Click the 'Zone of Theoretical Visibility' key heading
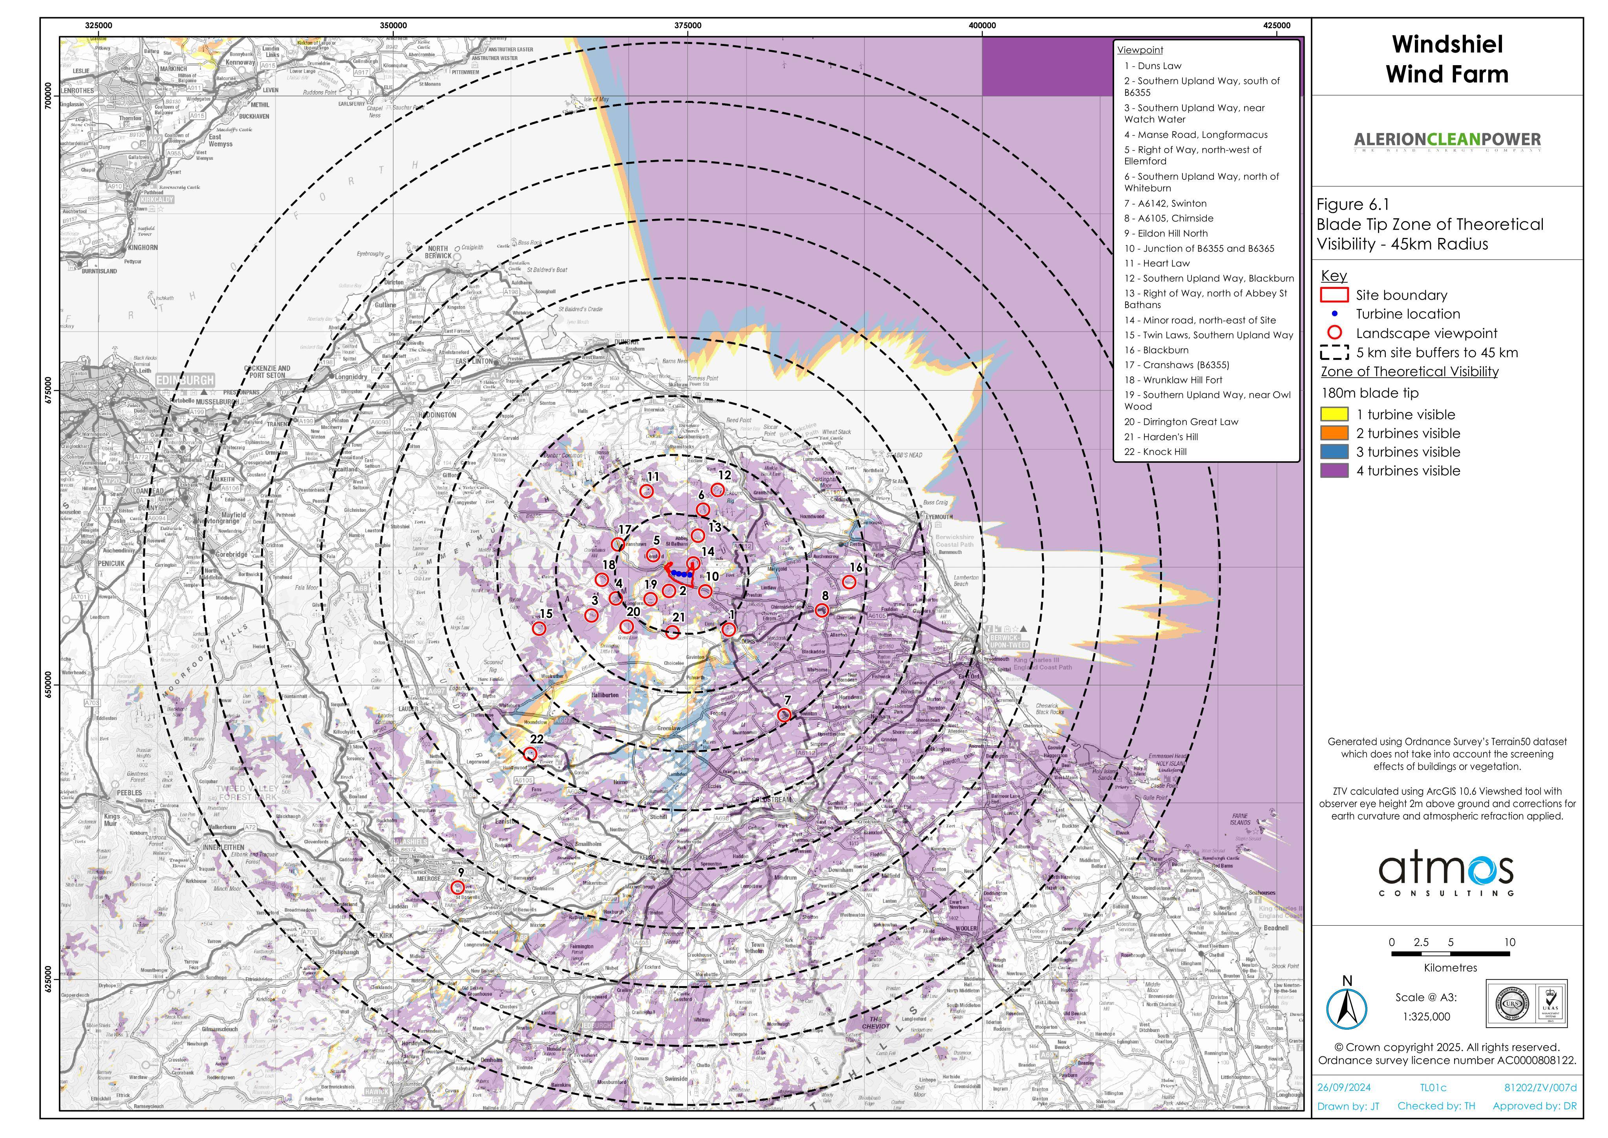The width and height of the screenshot is (1608, 1138). click(x=1409, y=372)
